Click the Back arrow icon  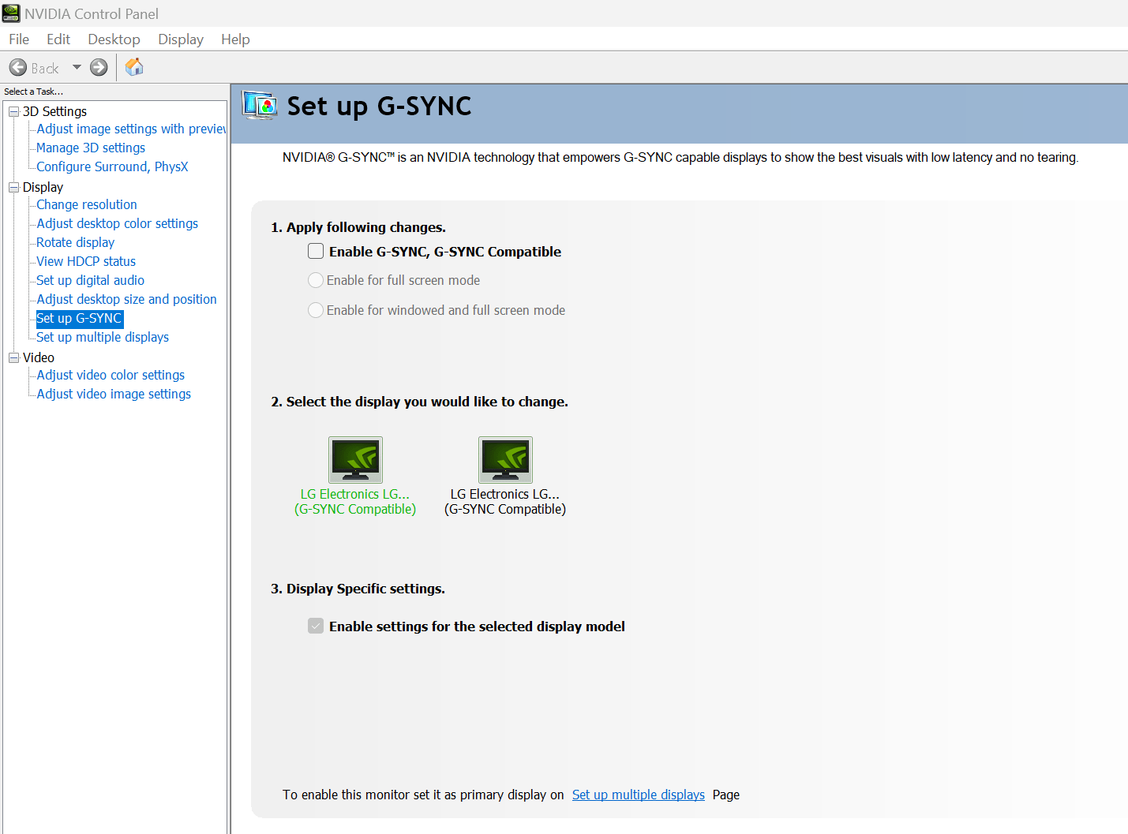[x=18, y=67]
